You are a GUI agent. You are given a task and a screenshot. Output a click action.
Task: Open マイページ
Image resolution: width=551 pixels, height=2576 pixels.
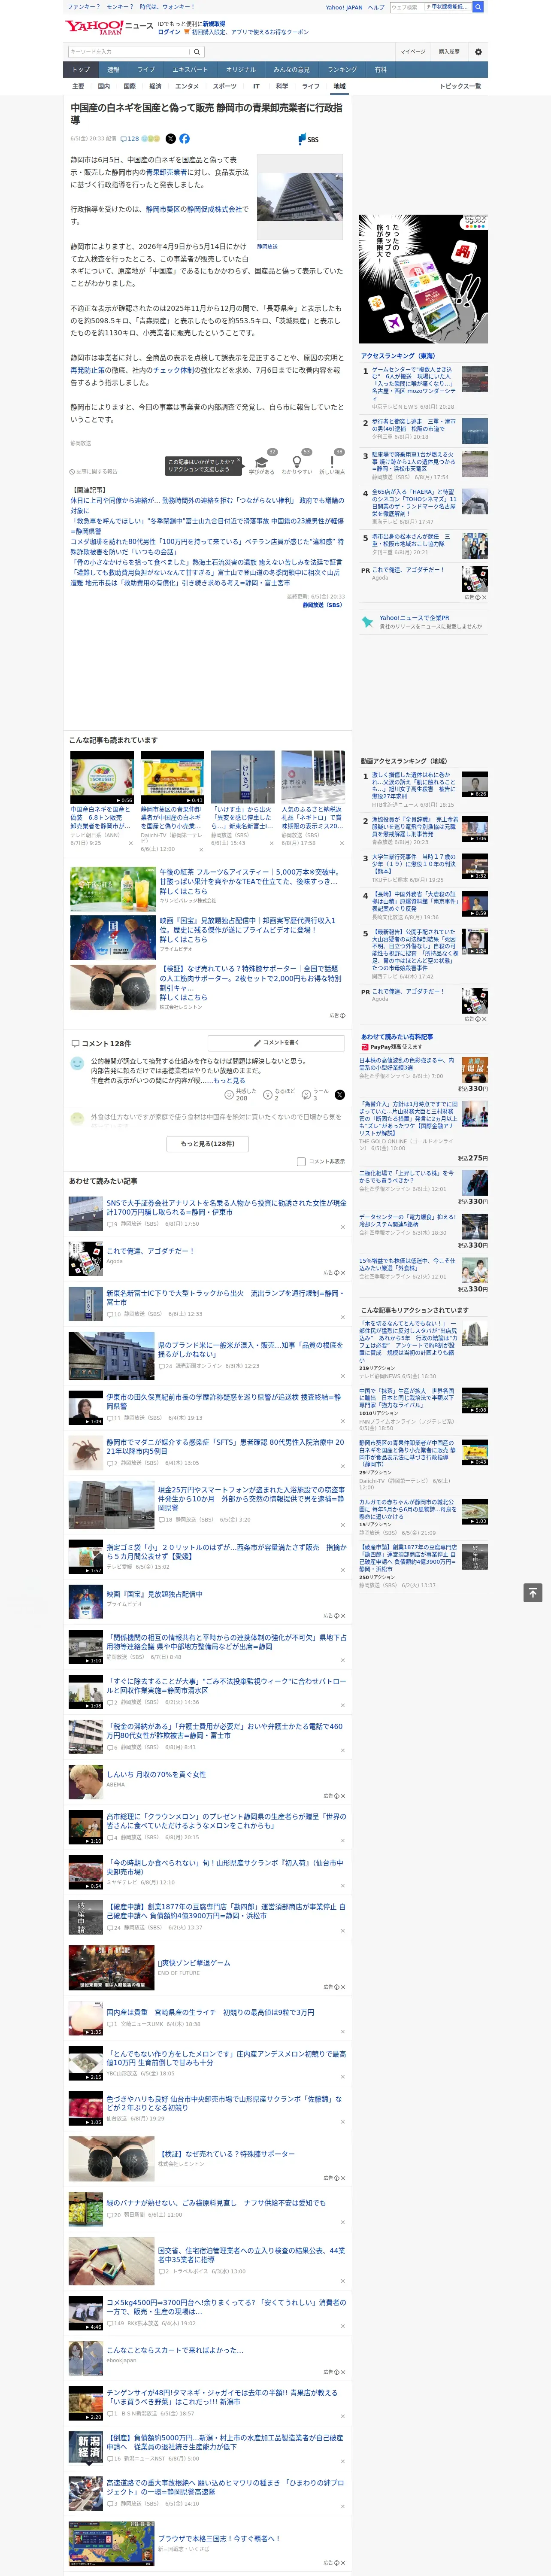[x=413, y=52]
